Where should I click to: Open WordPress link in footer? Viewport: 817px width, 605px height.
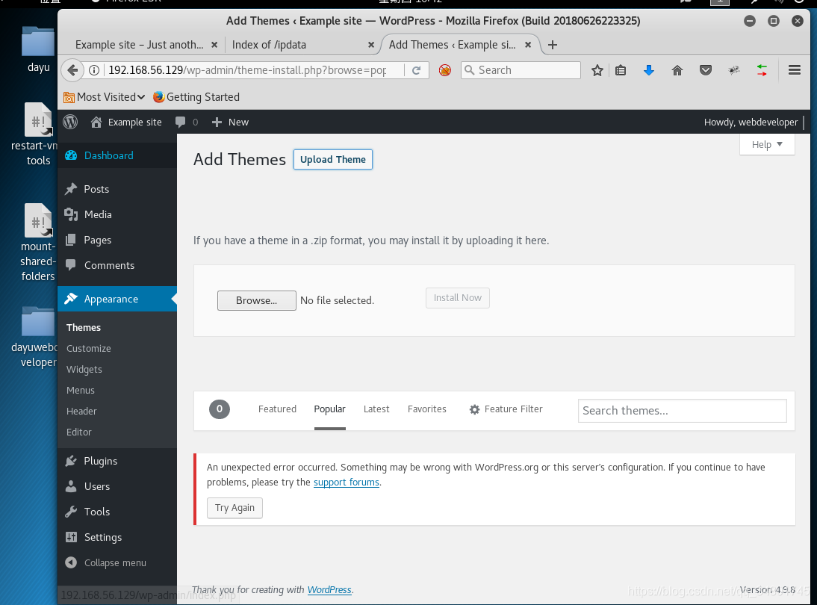pos(329,589)
